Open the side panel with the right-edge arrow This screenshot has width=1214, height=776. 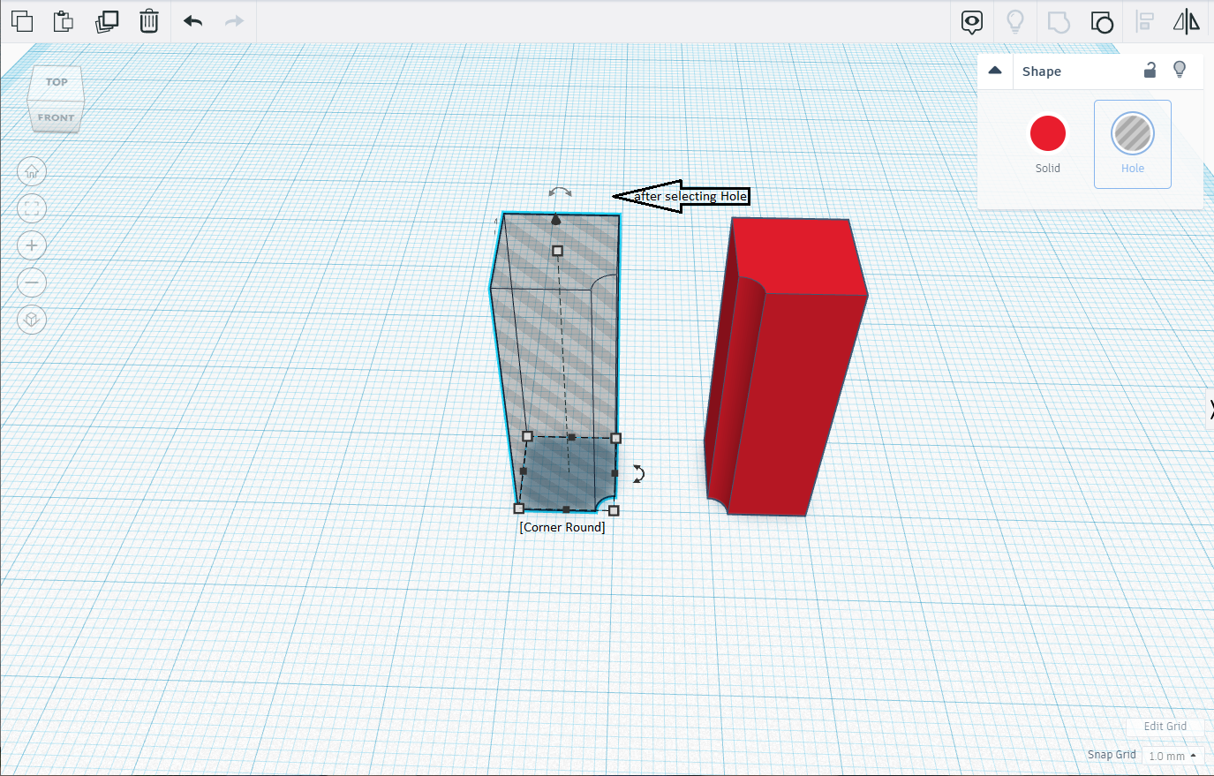(1210, 410)
